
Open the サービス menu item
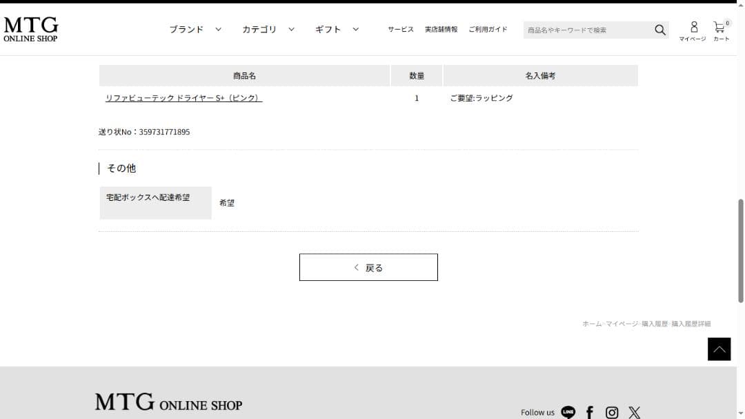pos(400,30)
